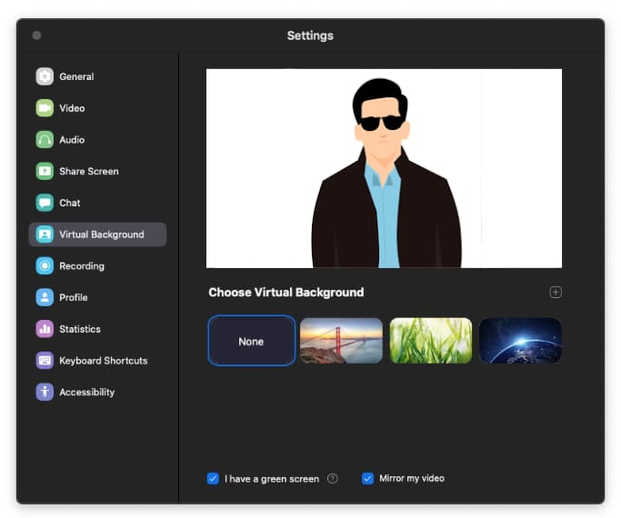
Task: Go to Accessibility settings label
Action: (86, 392)
